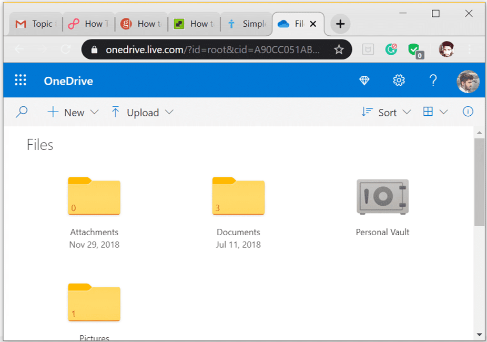This screenshot has width=487, height=342.
Task: Switch to the 'How T' tab with the pink link icon
Action: [88, 24]
